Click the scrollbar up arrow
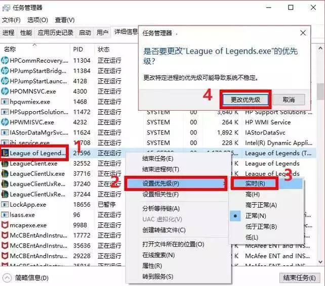 tap(320, 48)
